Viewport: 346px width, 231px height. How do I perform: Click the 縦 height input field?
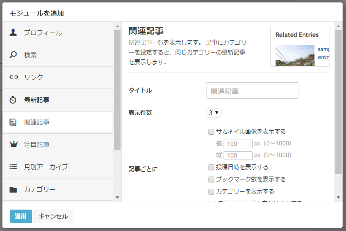point(238,156)
